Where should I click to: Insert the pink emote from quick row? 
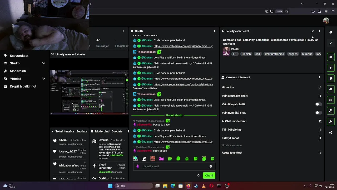click(161, 159)
